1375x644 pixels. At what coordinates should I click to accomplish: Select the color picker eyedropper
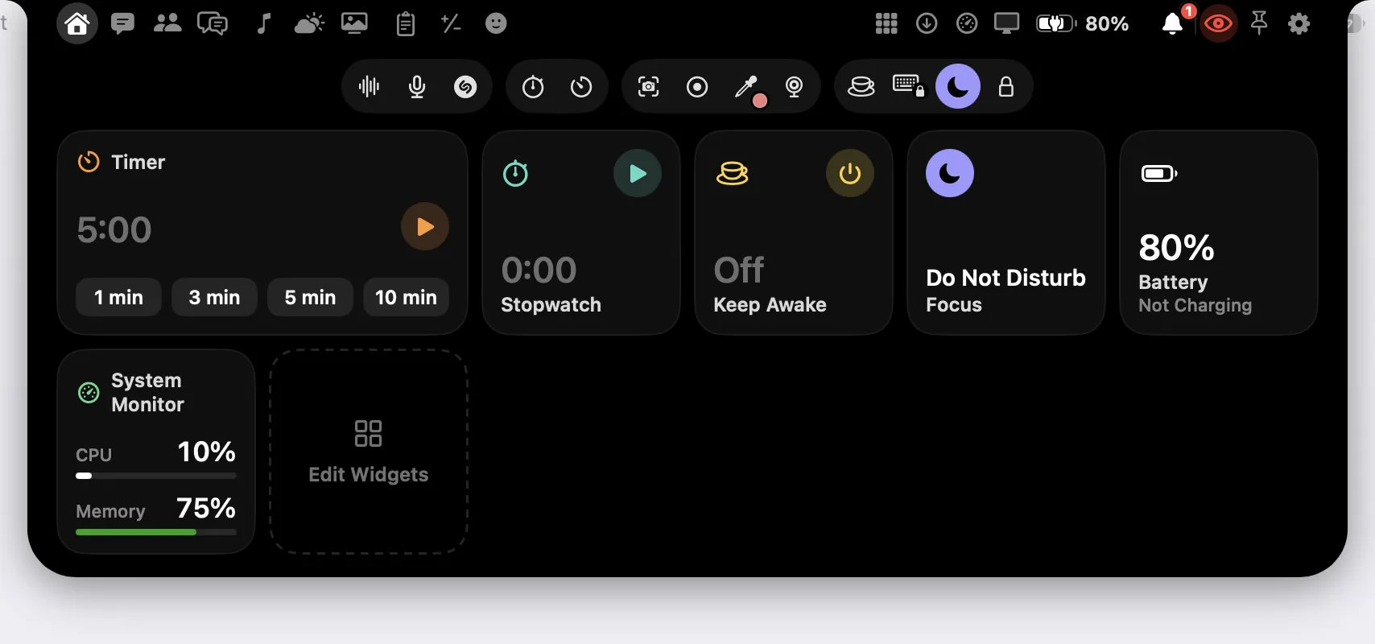click(749, 88)
